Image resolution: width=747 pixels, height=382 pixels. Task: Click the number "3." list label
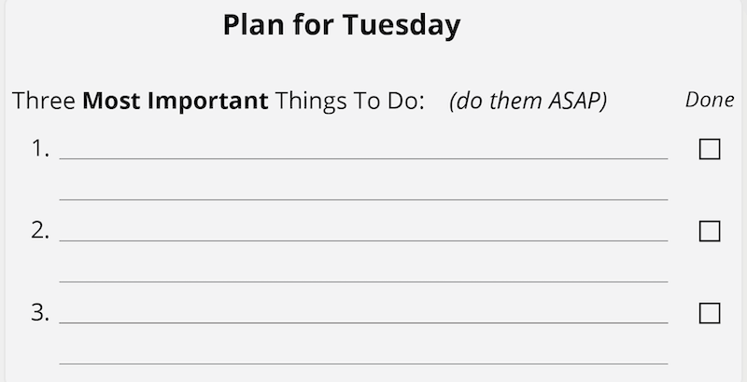(x=40, y=313)
